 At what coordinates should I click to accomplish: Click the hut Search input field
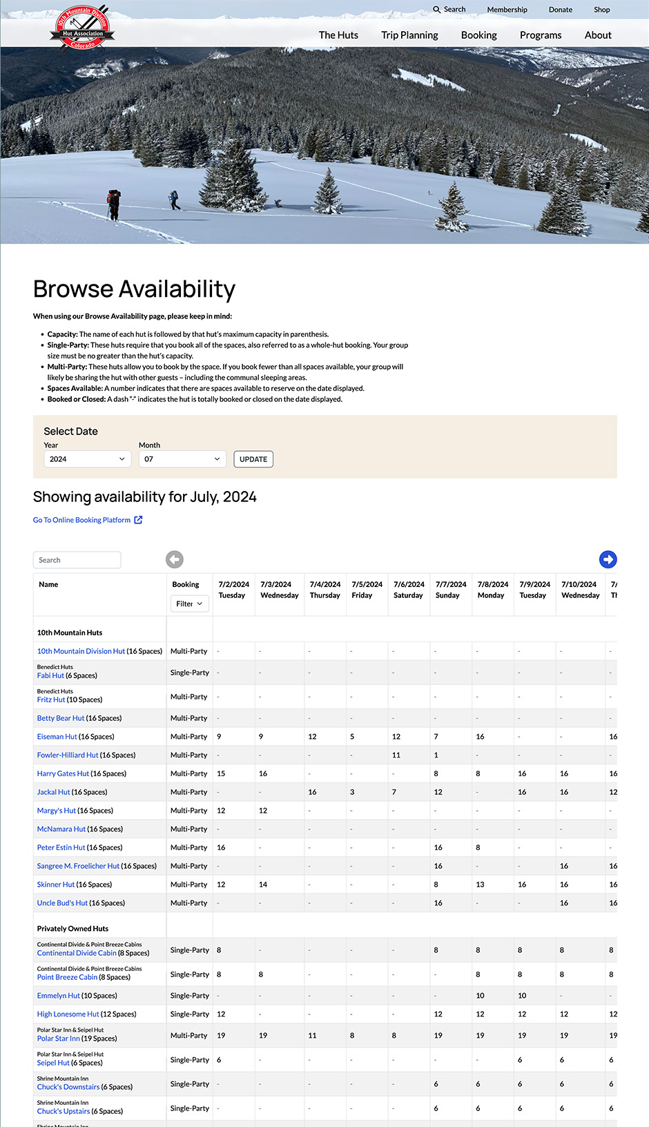77,560
